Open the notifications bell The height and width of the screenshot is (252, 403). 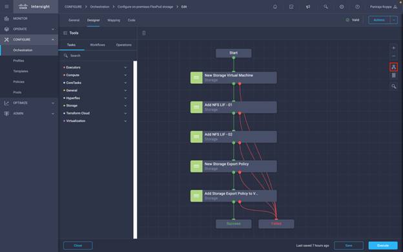[275, 7]
